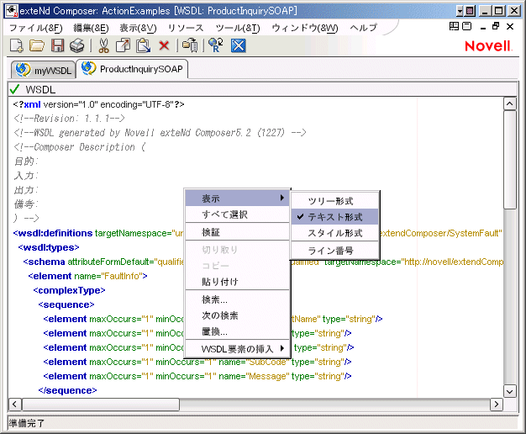The image size is (526, 434).
Task: Open the ファイル menu
Action: point(36,28)
